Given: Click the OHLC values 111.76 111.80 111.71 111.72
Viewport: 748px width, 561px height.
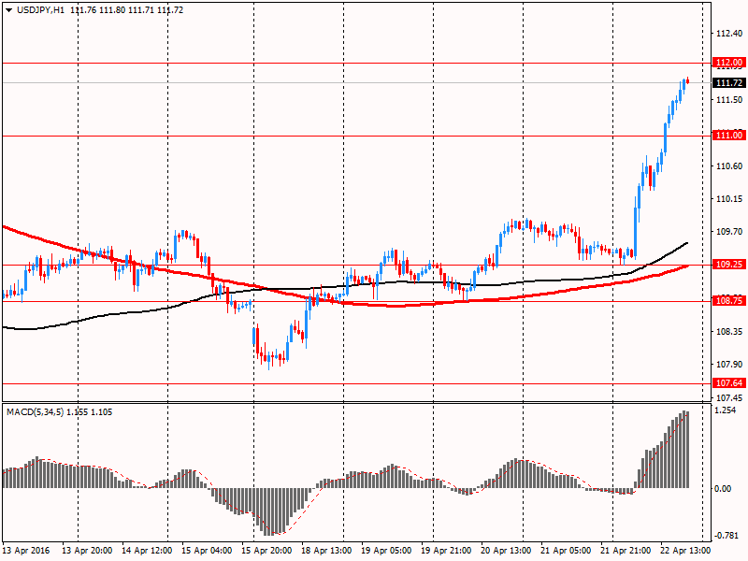Looking at the screenshot, I should pyautogui.click(x=126, y=10).
